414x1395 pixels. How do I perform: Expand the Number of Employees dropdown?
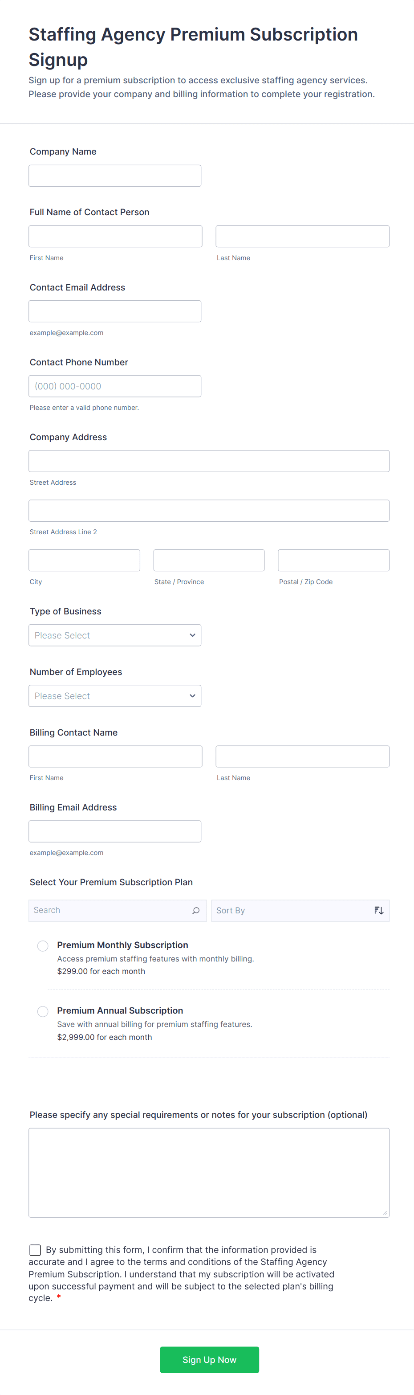click(115, 696)
